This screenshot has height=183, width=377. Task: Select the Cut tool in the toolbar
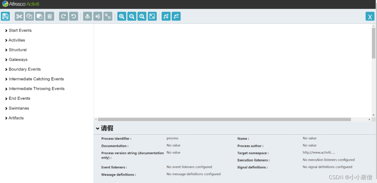tap(19, 16)
